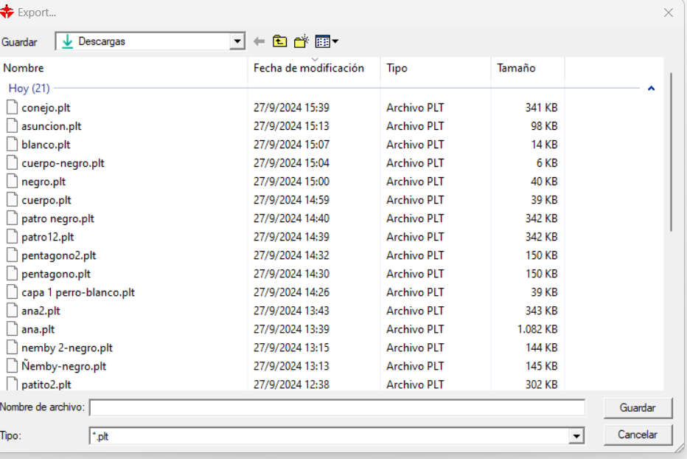Select the blanco.plt file name
Viewport: 687px width, 459px height.
click(46, 145)
